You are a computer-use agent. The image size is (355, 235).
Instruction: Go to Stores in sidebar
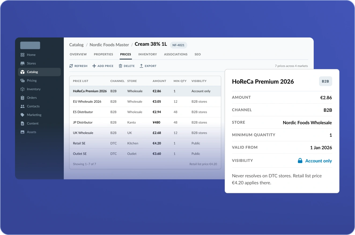pyautogui.click(x=31, y=63)
